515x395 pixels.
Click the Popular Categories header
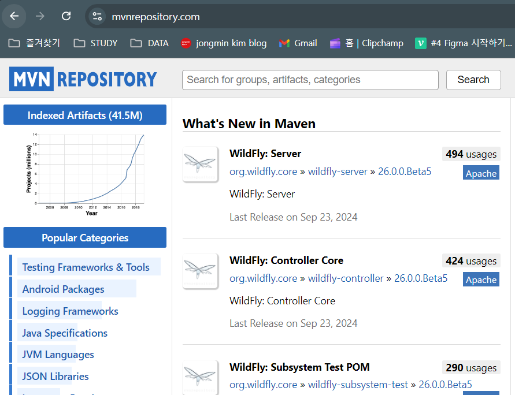(85, 237)
